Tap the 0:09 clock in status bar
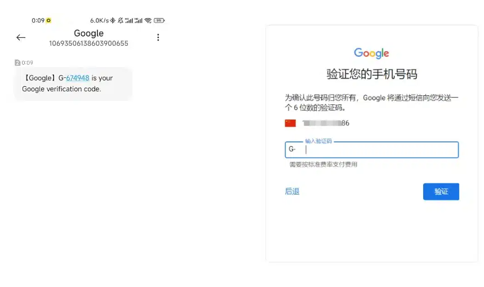484x287 pixels. pyautogui.click(x=38, y=20)
